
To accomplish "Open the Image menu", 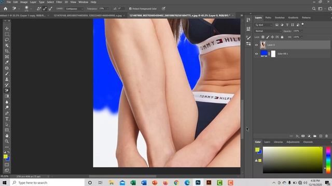I will pyautogui.click(x=24, y=2).
